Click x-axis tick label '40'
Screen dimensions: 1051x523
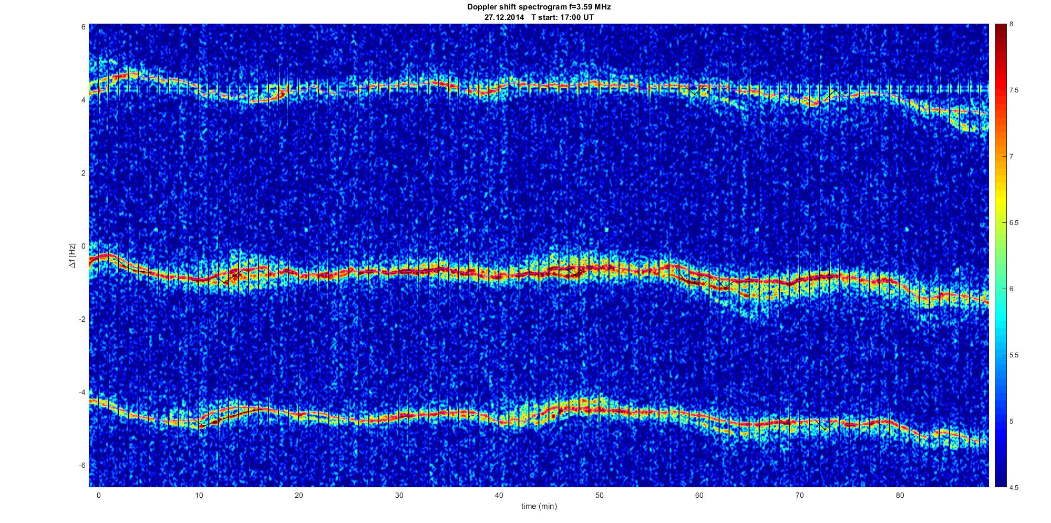coord(499,495)
